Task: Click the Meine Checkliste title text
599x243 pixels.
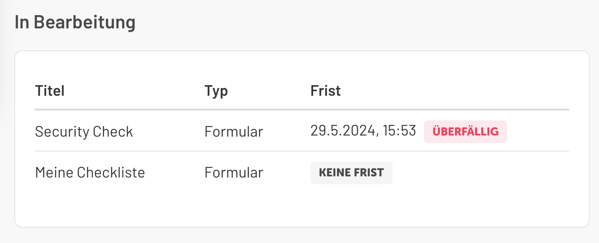Action: [90, 173]
